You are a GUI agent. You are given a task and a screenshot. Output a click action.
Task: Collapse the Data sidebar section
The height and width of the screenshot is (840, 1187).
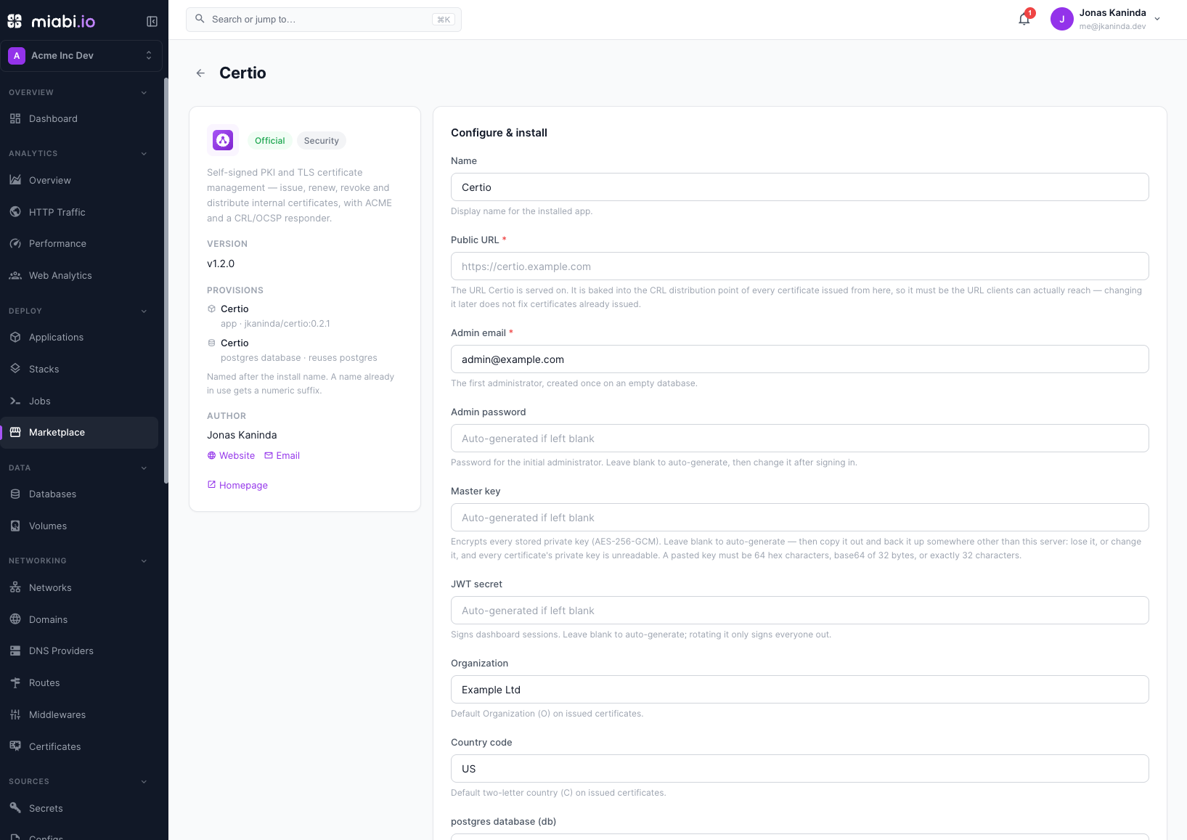[144, 468]
